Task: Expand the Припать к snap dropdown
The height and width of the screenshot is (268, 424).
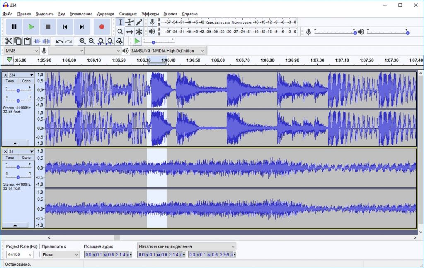Action: (60, 255)
